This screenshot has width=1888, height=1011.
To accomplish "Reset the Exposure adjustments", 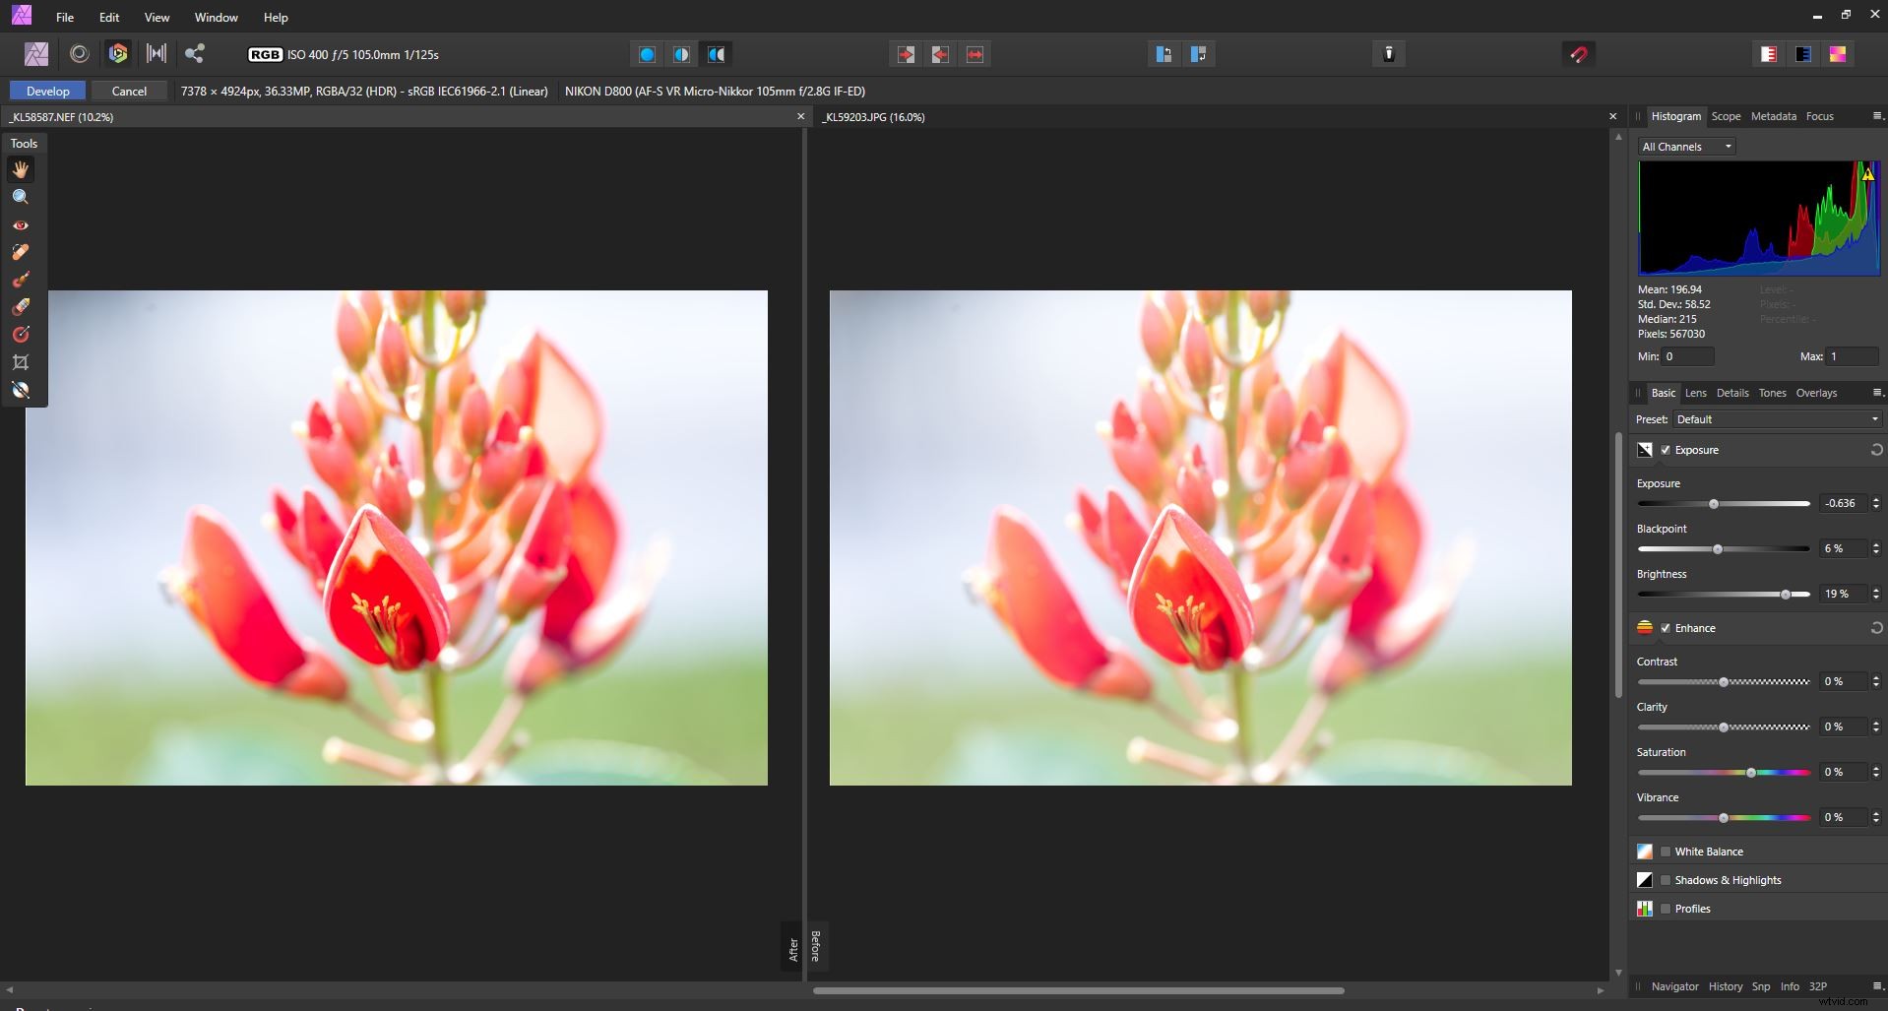I will tap(1876, 450).
